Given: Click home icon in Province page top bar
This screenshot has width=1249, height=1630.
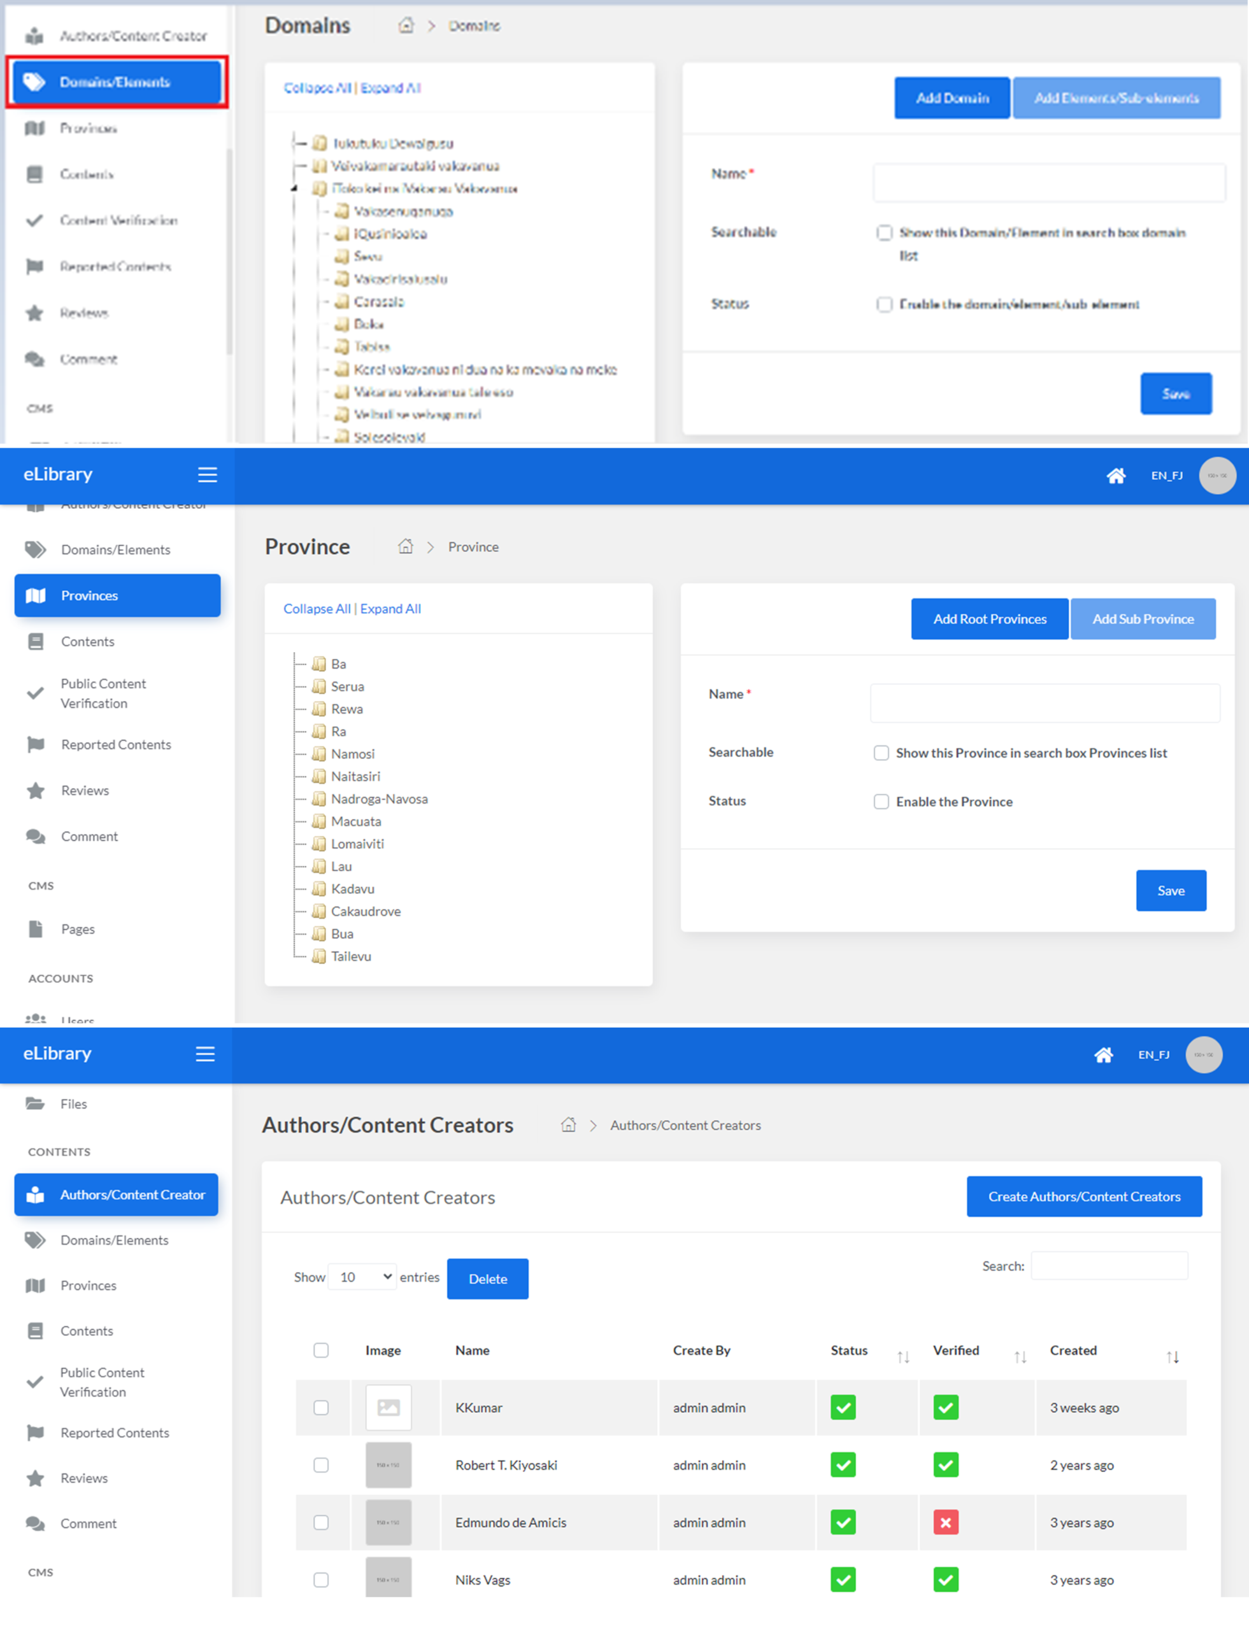Looking at the screenshot, I should coord(1116,476).
